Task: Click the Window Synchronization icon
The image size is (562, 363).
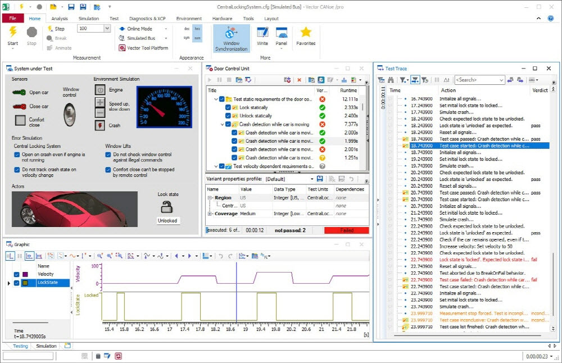Action: coord(231,33)
